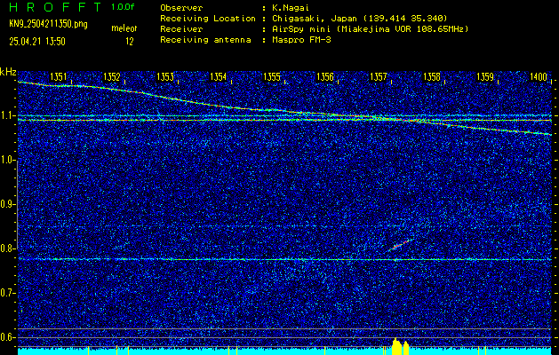The height and width of the screenshot is (355, 559).
Task: Select AirSpy mini receiver description
Action: 370,29
